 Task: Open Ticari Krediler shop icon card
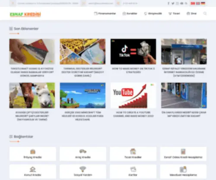[133, 154]
